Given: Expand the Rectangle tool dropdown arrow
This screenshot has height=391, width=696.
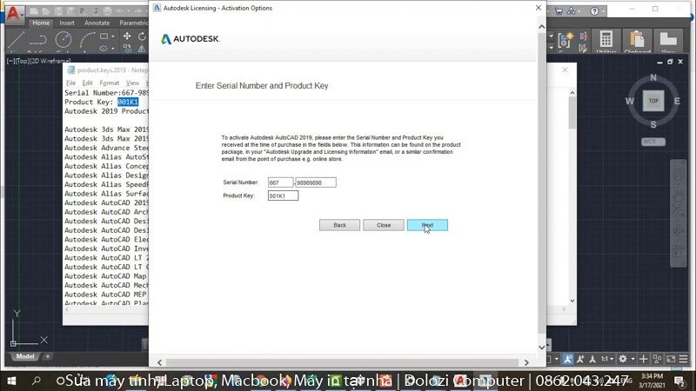Looking at the screenshot, I should [113, 36].
